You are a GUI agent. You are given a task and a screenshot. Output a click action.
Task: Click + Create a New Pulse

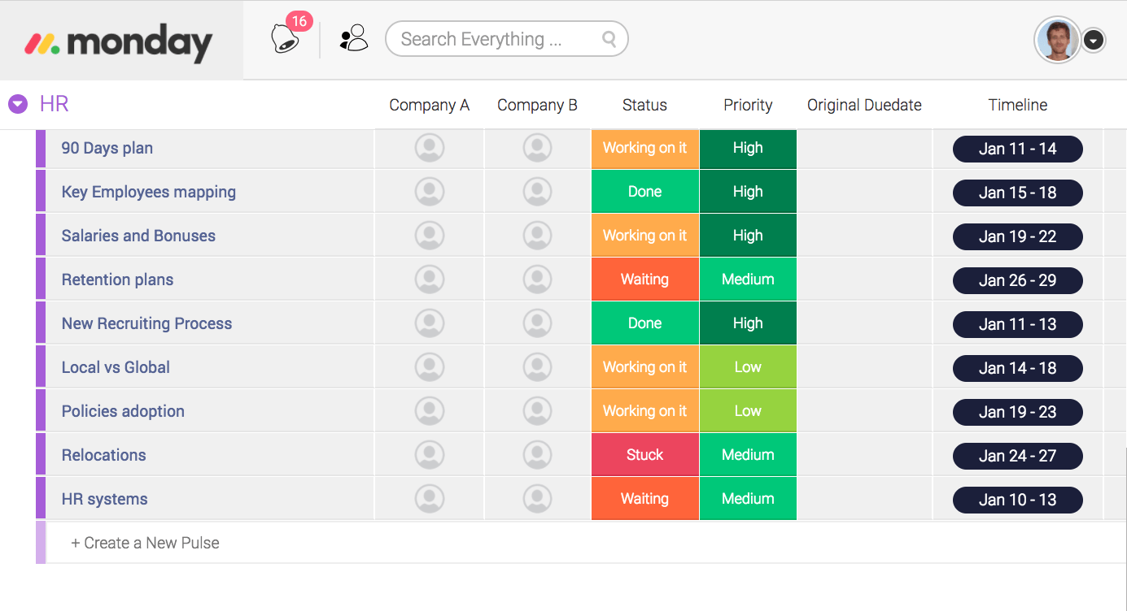pos(146,543)
